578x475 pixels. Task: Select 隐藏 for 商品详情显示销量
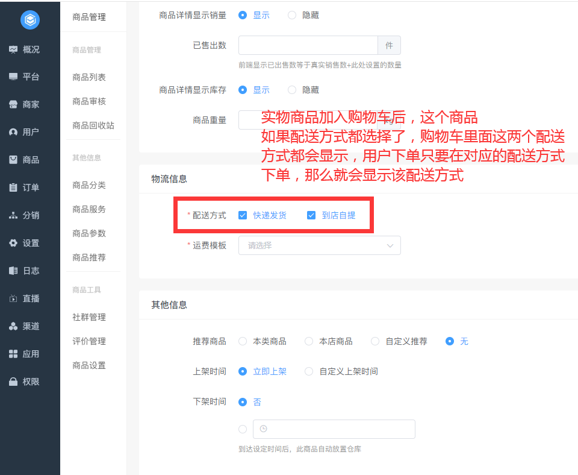click(292, 15)
